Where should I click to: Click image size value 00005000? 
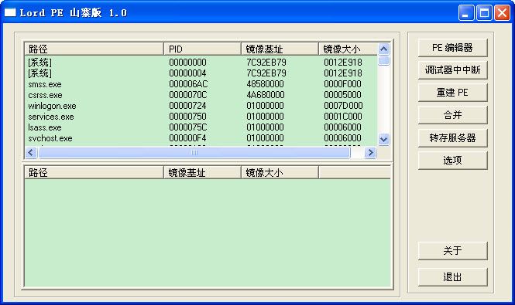[342, 95]
